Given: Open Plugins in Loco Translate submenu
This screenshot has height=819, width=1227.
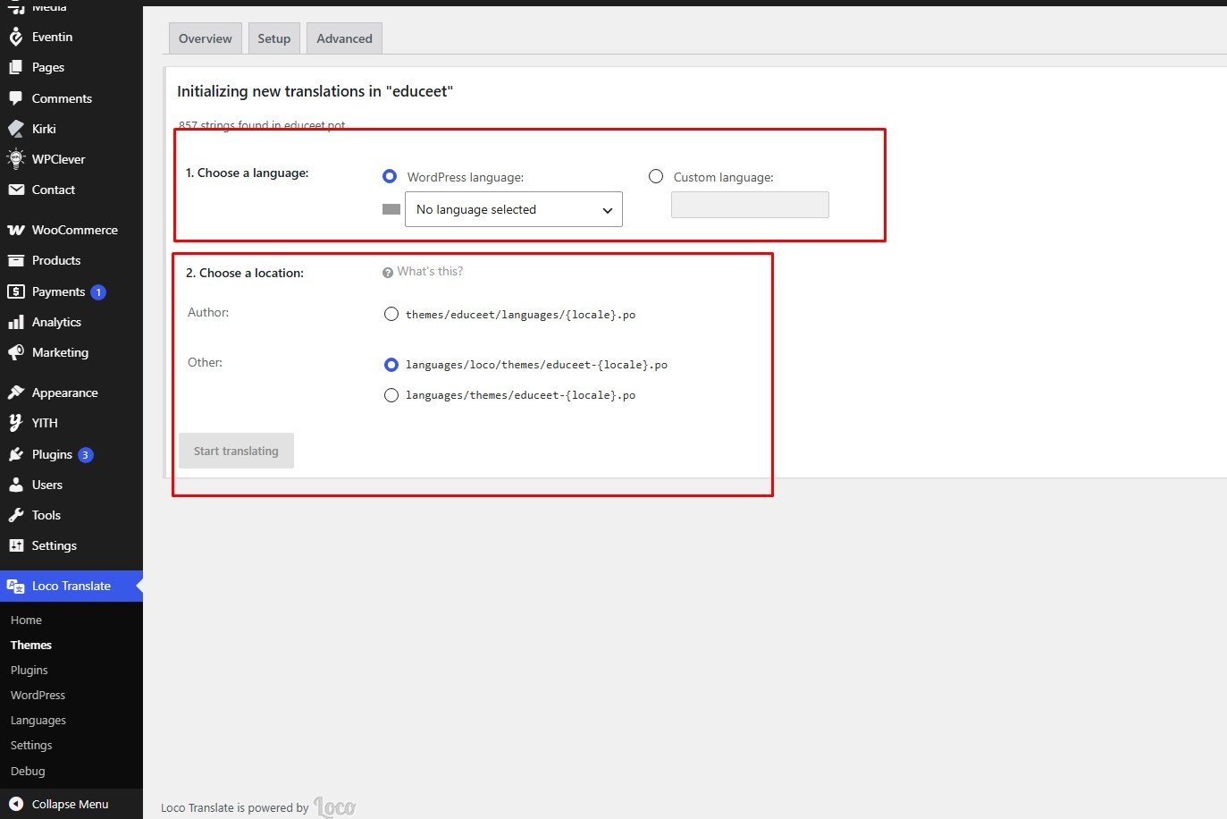Looking at the screenshot, I should tap(29, 670).
